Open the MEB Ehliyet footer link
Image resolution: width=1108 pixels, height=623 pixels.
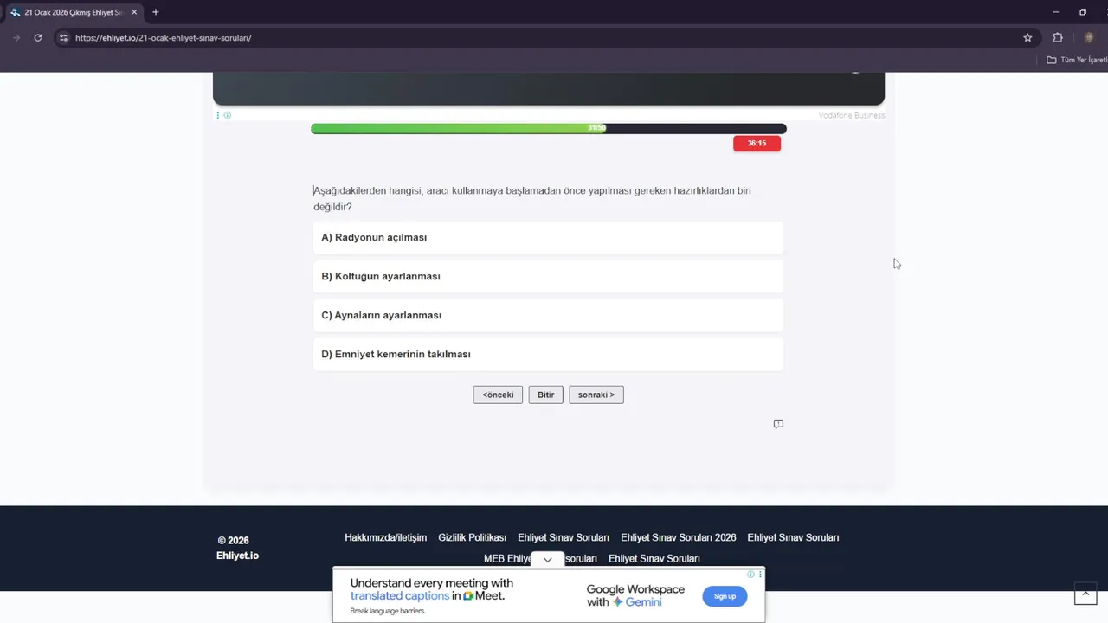pos(540,559)
